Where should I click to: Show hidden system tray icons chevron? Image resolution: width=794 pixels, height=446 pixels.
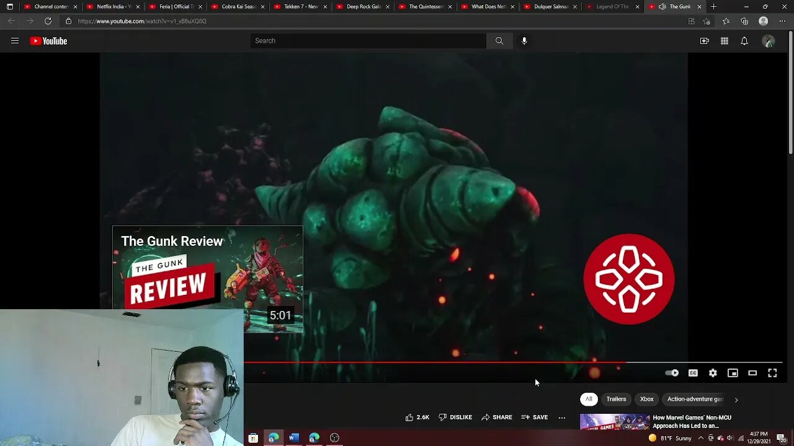[x=701, y=438]
